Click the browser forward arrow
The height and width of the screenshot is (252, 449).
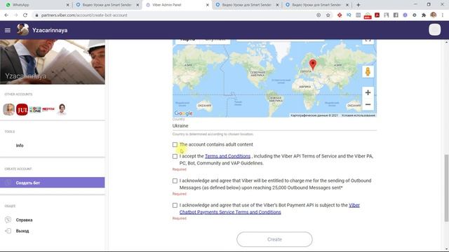15,15
